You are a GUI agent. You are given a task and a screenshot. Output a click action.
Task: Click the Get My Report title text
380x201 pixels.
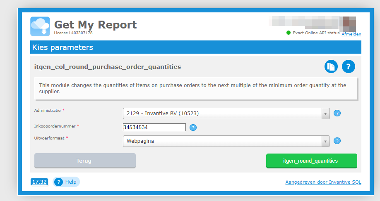[x=96, y=25]
